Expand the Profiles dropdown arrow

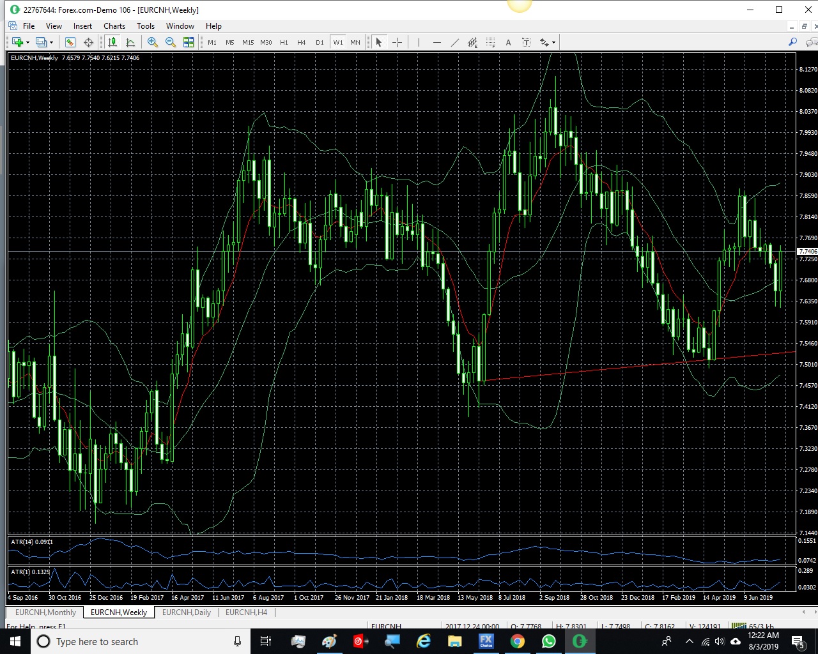point(52,43)
